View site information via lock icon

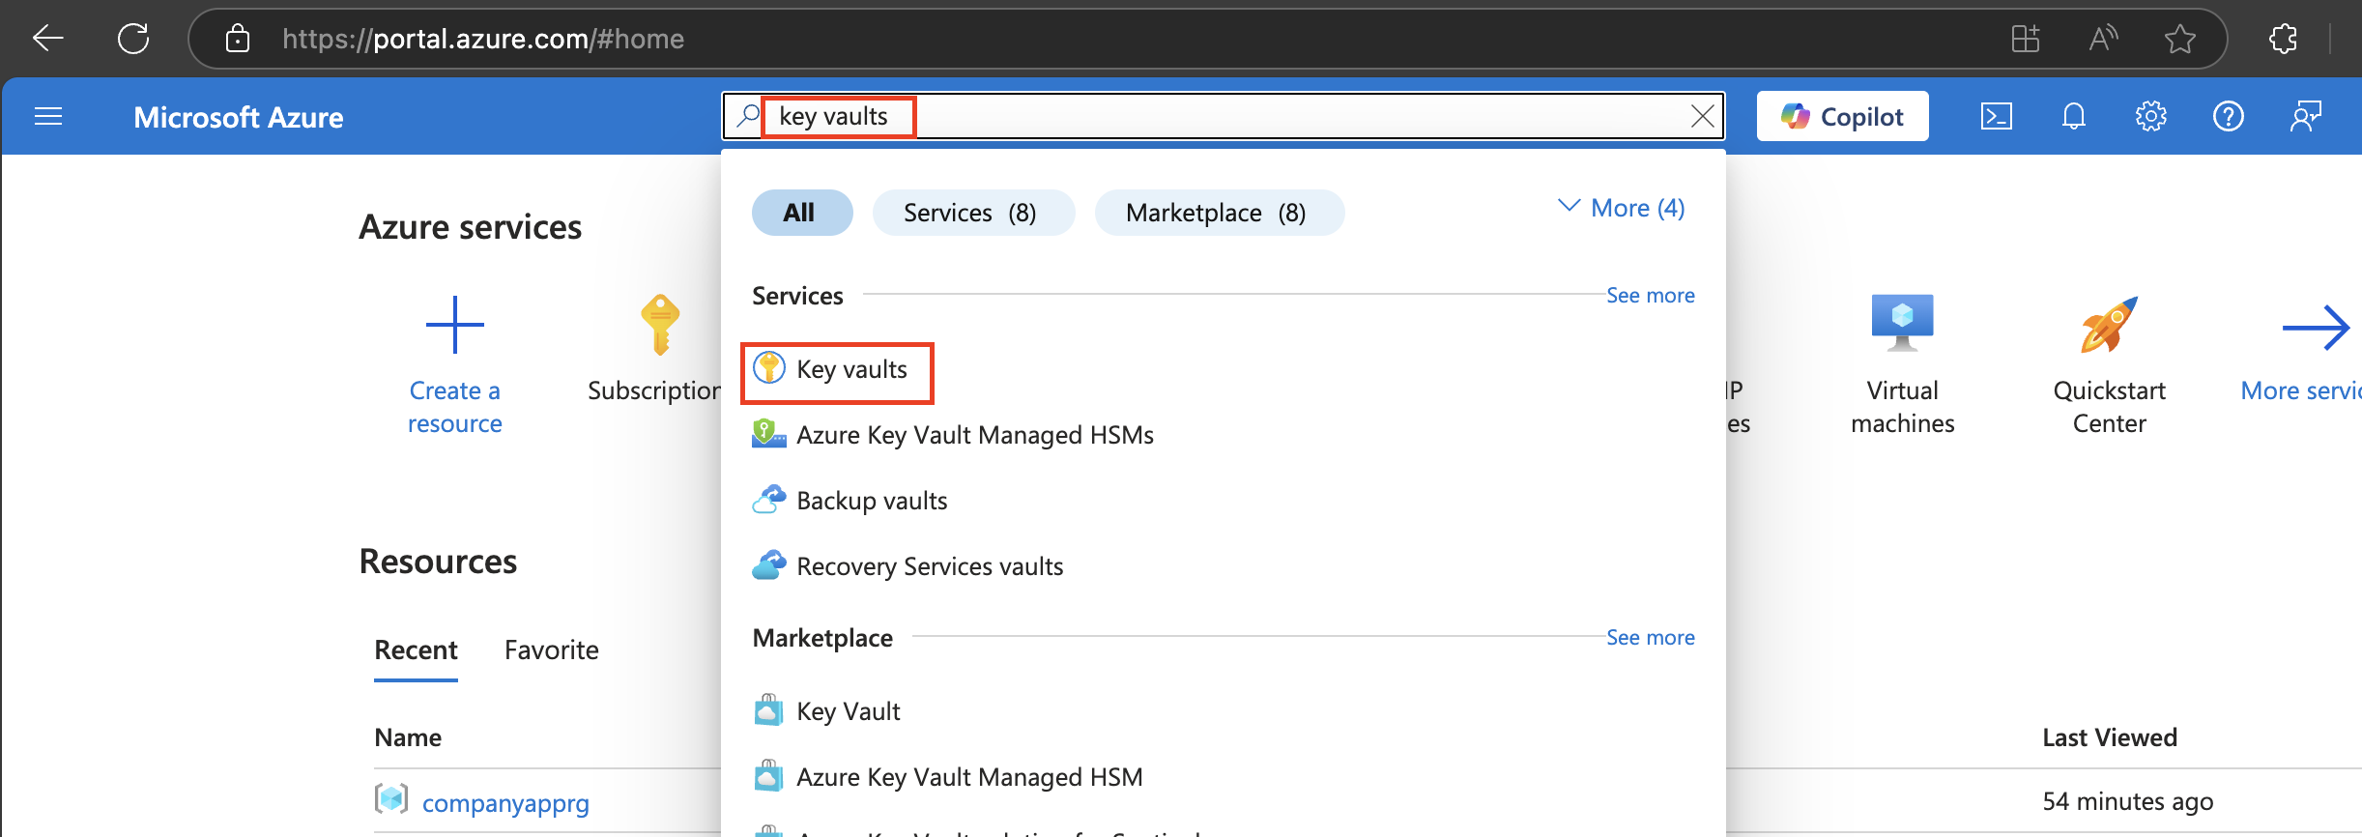pyautogui.click(x=238, y=39)
